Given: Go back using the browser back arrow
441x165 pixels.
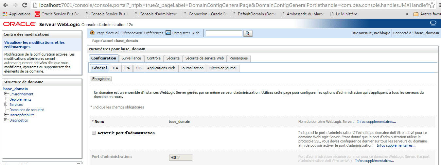Looking at the screenshot, I should 6,5.
